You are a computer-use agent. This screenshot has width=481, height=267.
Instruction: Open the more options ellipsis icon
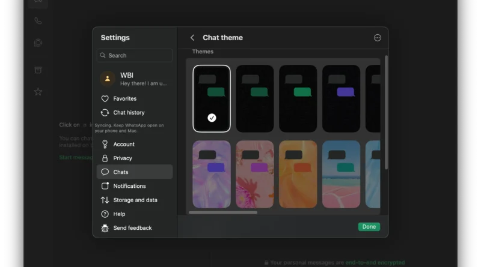pos(378,38)
